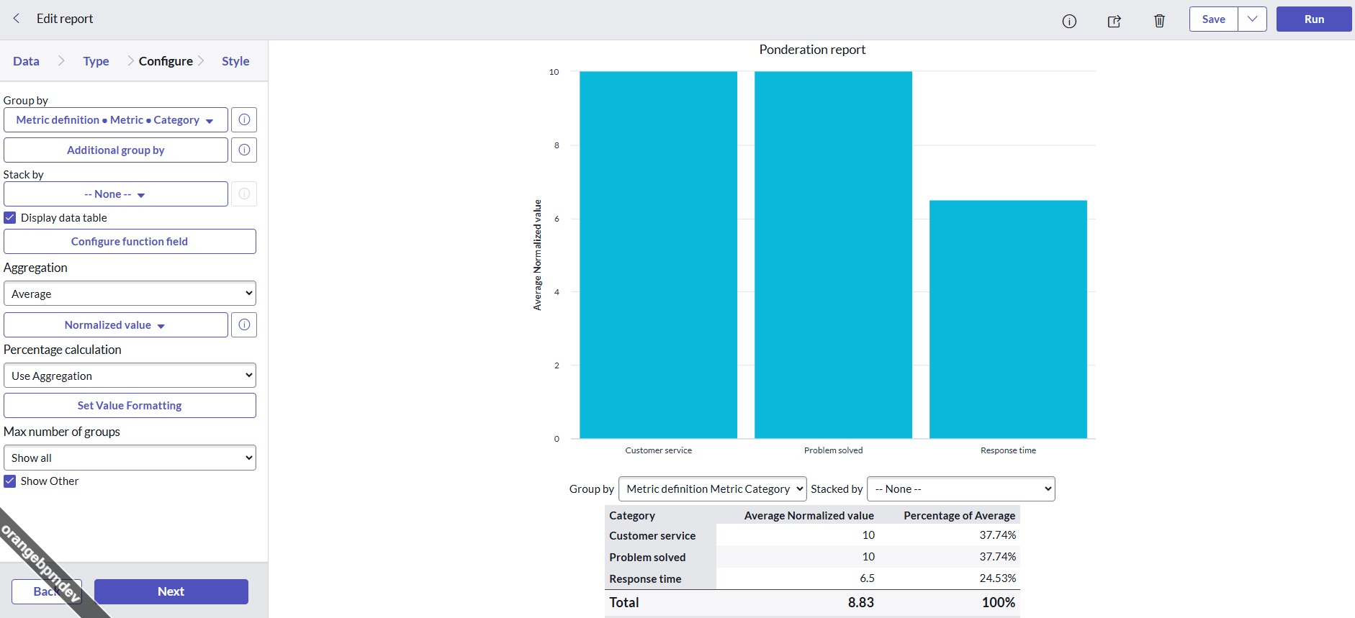Viewport: 1355px width, 618px height.
Task: Select Response time row label in table
Action: [645, 579]
